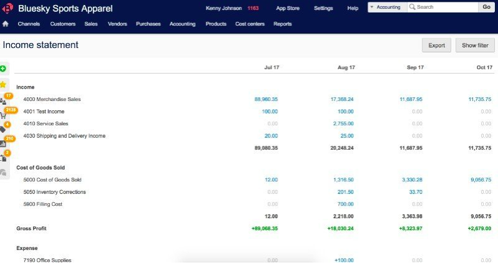Open Cost of Goods Sold Jul 17 amount 12.00
Image resolution: width=498 pixels, height=265 pixels.
pos(271,180)
